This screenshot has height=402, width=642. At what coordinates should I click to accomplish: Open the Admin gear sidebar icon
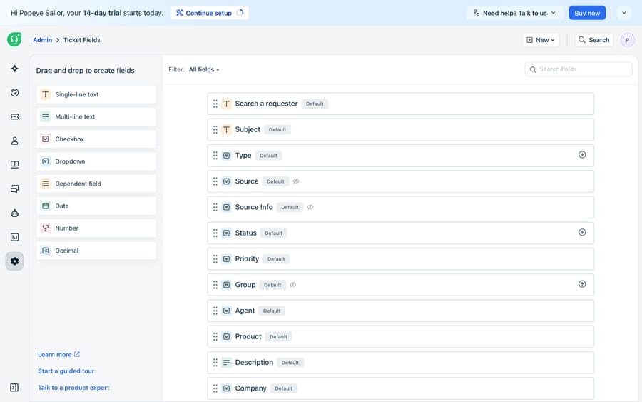[15, 261]
